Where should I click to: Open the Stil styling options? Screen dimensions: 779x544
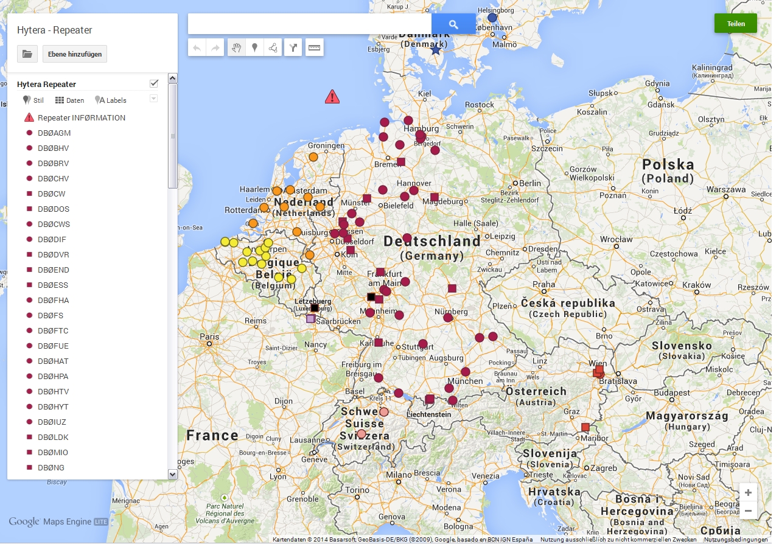33,100
